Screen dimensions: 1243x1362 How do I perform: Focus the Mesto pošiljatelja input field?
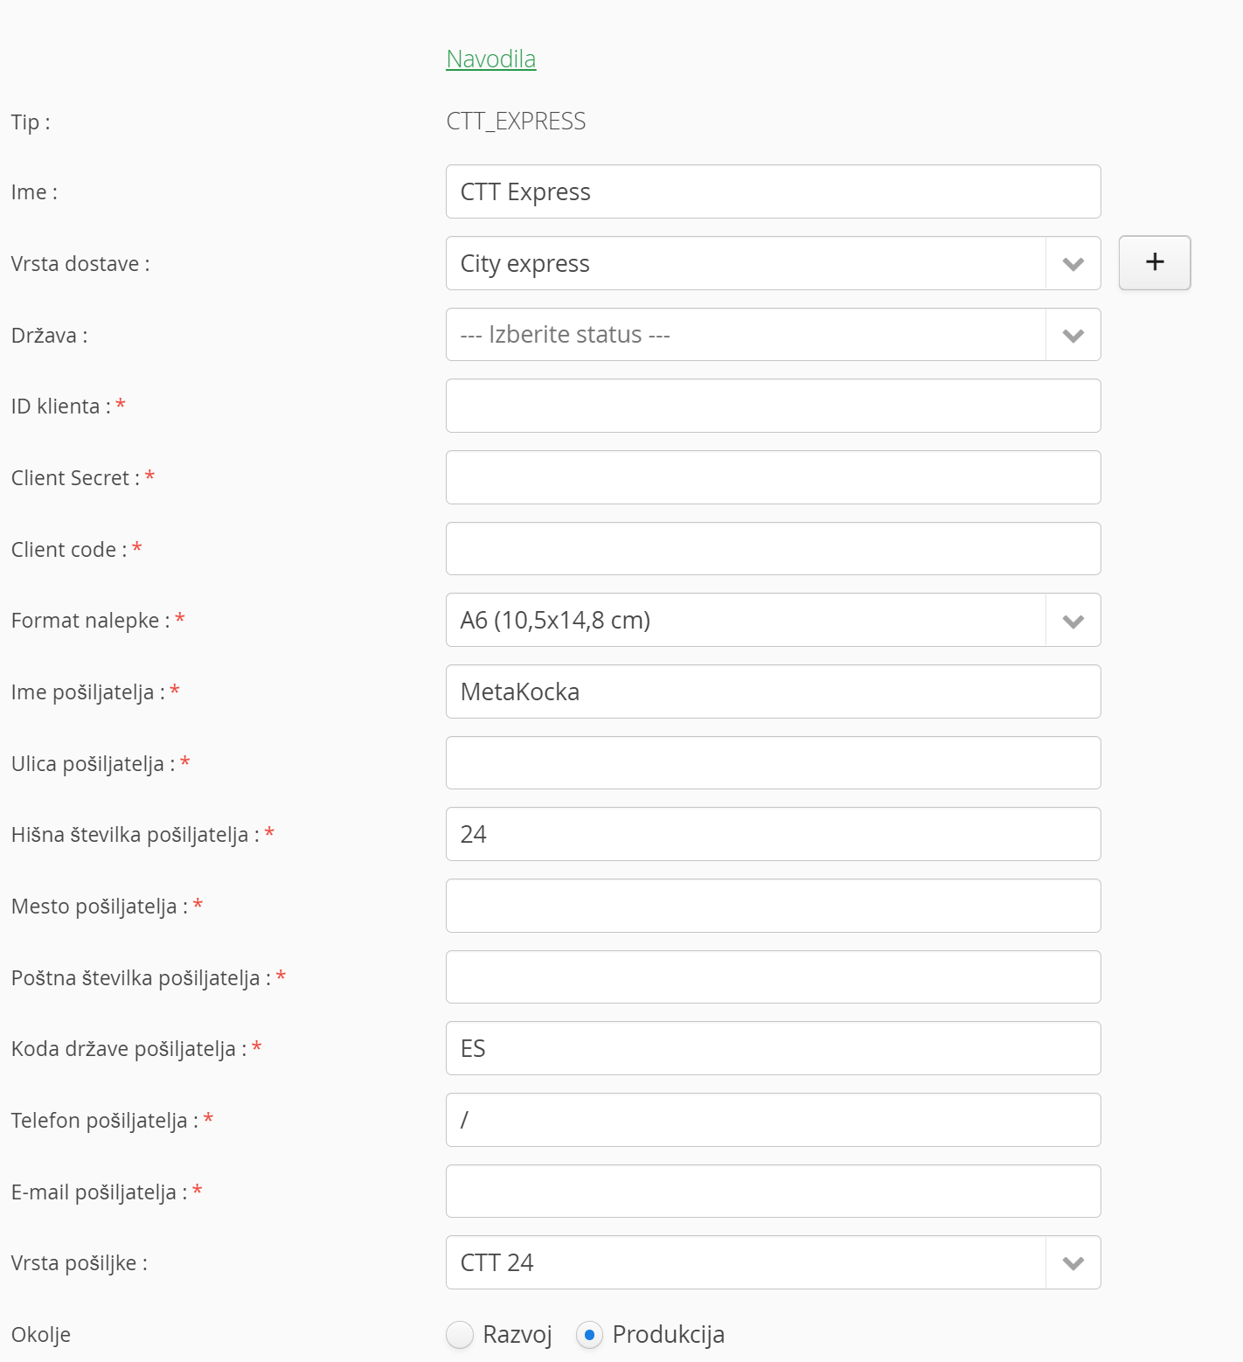click(773, 906)
